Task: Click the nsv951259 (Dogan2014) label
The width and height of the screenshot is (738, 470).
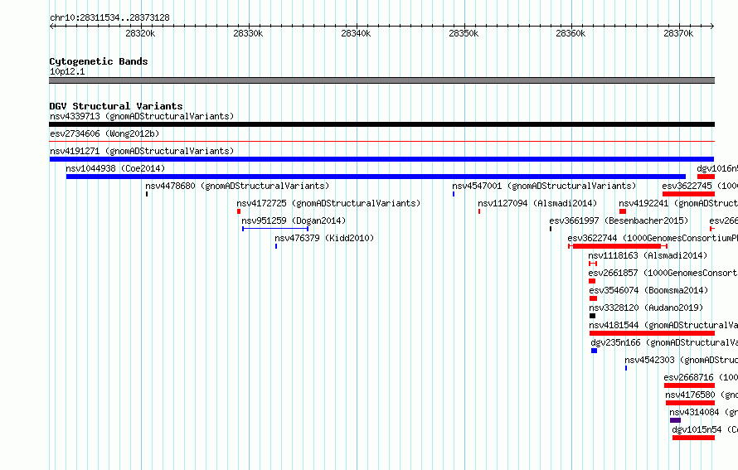Action: pos(294,220)
